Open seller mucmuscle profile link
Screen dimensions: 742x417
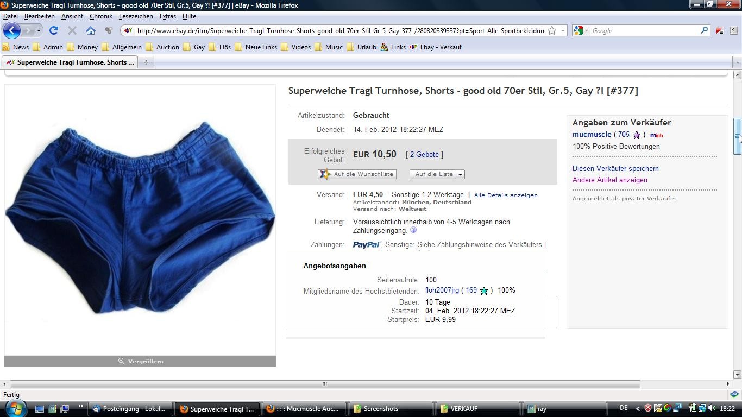pyautogui.click(x=592, y=134)
